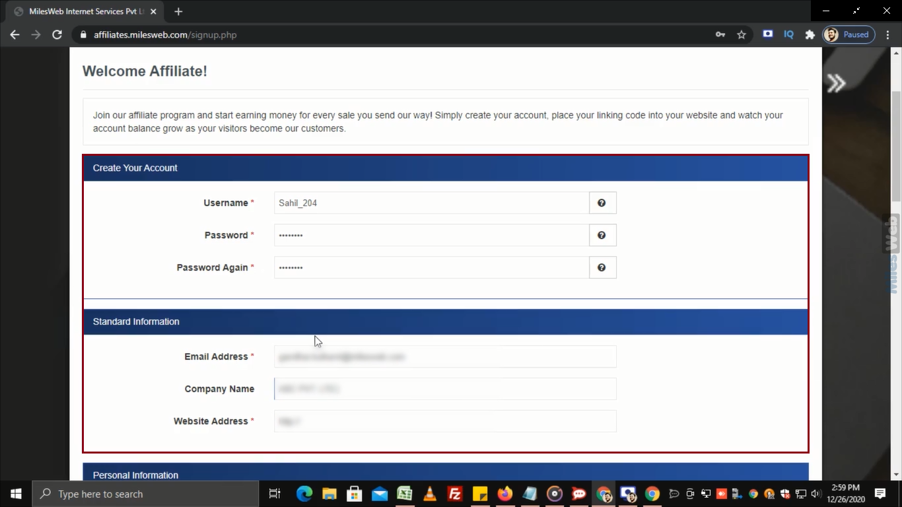Viewport: 902px width, 507px height.
Task: Click the browser forward arrow
Action: (x=36, y=34)
